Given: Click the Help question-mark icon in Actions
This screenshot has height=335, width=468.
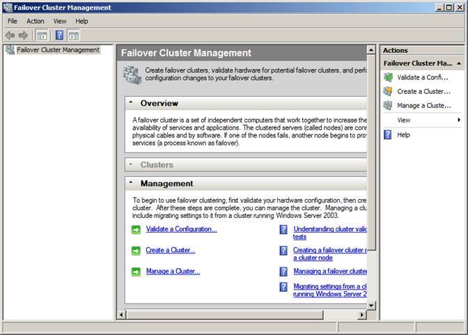Looking at the screenshot, I should click(x=388, y=134).
